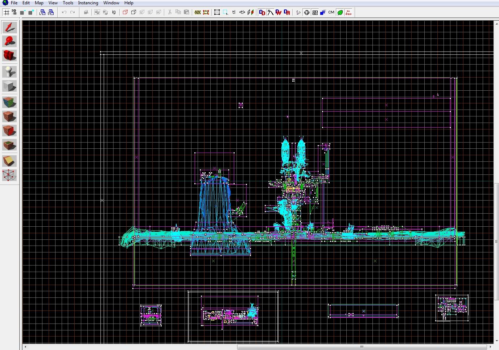The height and width of the screenshot is (350, 499).
Task: Activate the Vertex manipulation tool
Action: click(9, 175)
